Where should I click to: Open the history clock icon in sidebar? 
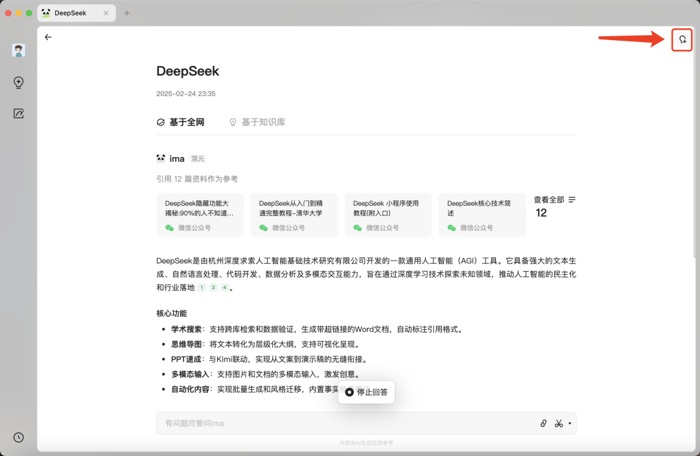click(x=18, y=437)
